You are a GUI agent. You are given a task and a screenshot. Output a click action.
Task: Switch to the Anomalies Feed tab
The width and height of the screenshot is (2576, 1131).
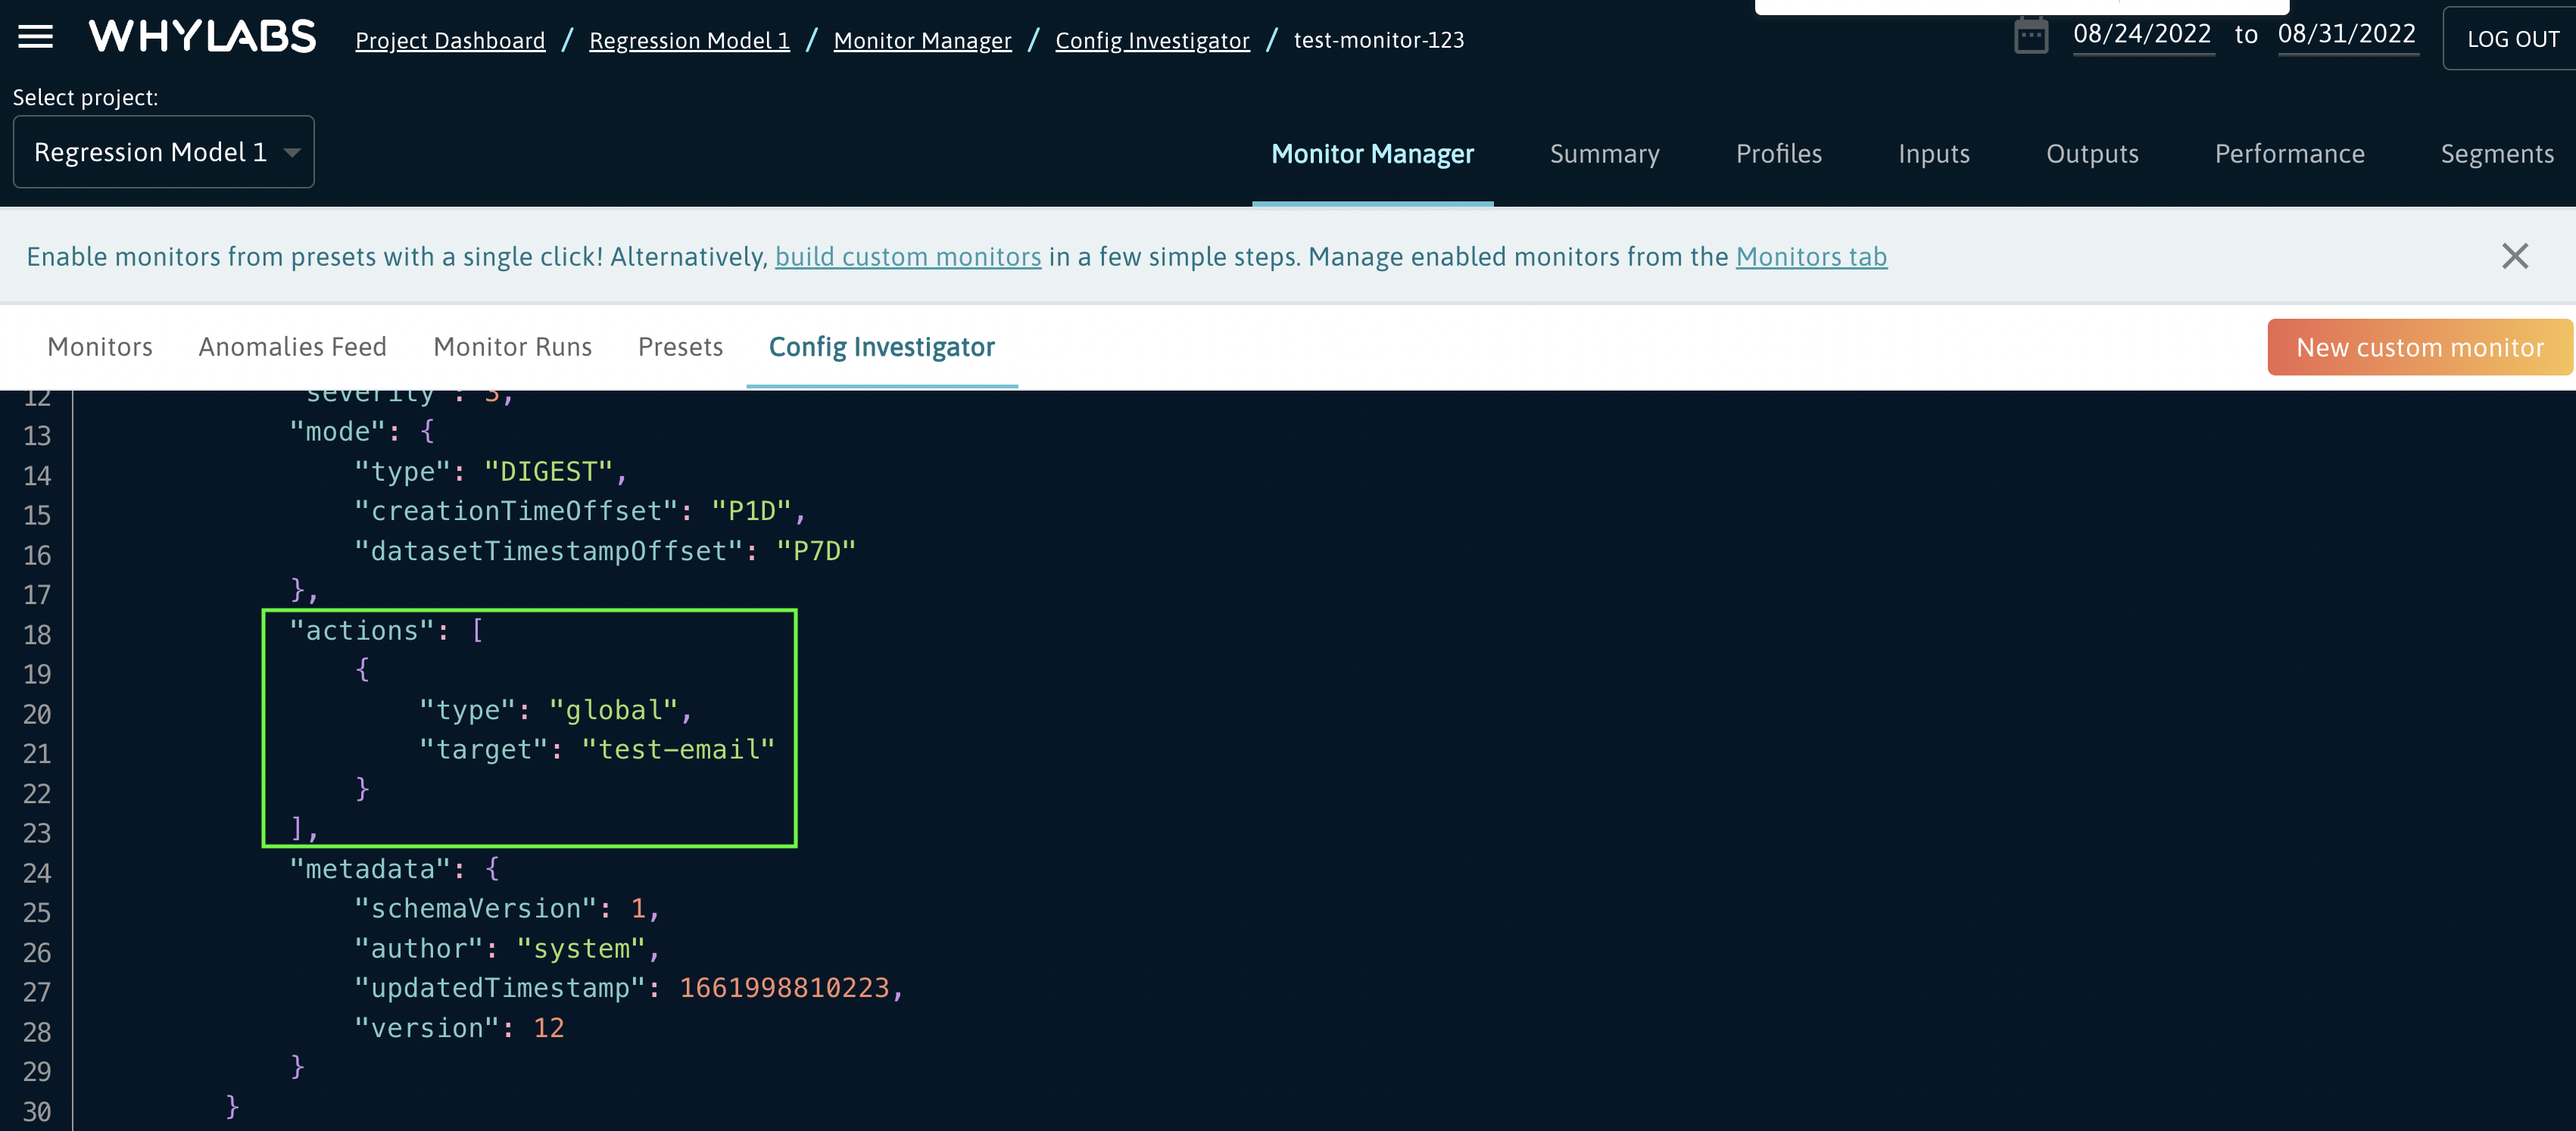pyautogui.click(x=292, y=346)
